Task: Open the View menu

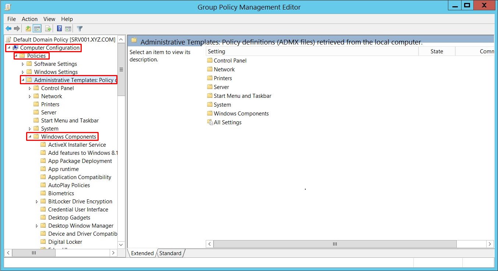Action: (49, 19)
